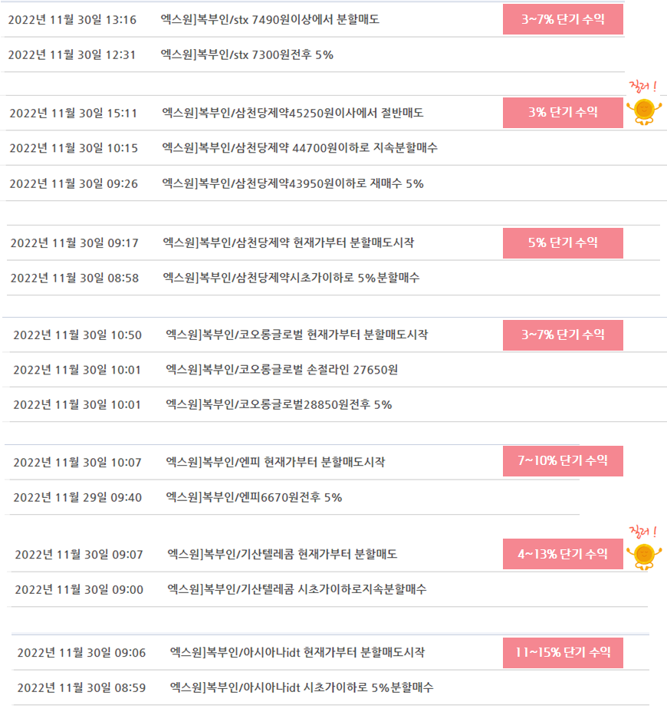667x712 pixels.
Task: Click the 3% 단기 수익 badge
Action: pyautogui.click(x=563, y=112)
